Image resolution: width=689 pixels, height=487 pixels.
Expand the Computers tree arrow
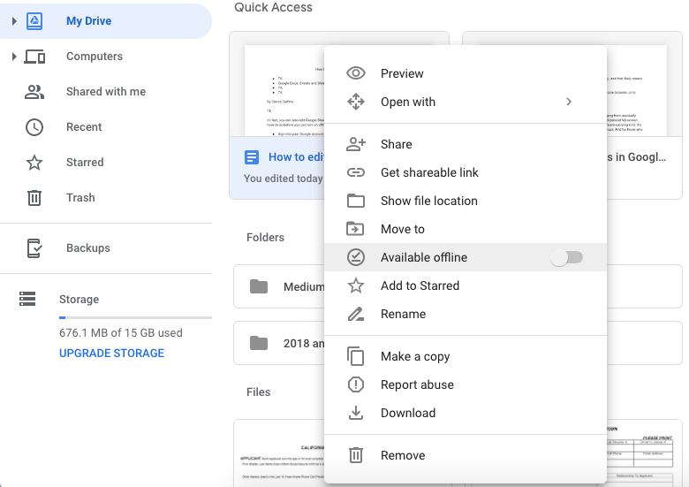click(x=14, y=57)
